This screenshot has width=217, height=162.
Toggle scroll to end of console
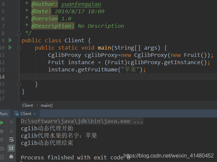[11, 148]
